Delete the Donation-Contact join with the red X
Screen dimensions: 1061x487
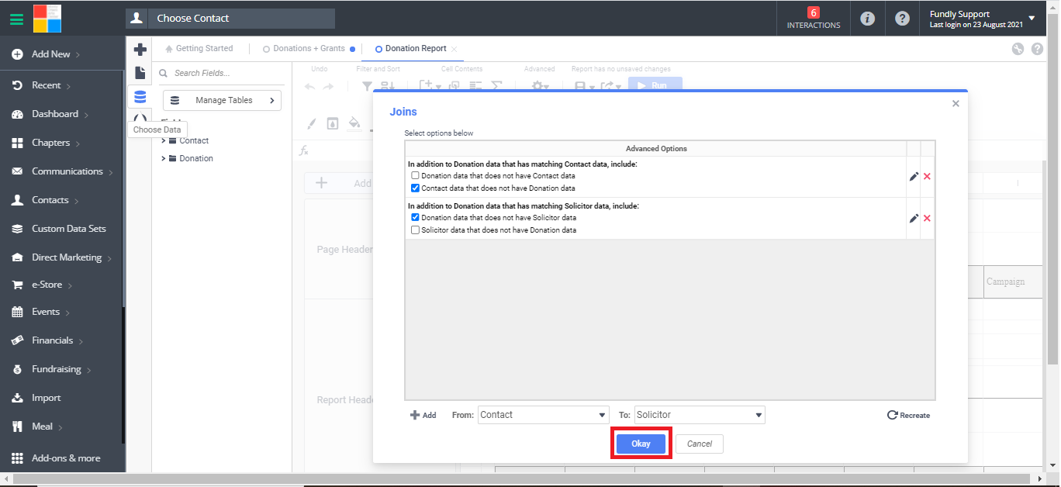point(927,177)
